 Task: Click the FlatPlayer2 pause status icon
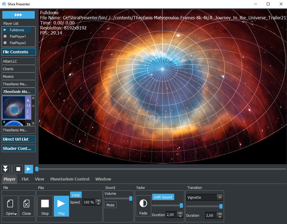pyautogui.click(x=5, y=43)
